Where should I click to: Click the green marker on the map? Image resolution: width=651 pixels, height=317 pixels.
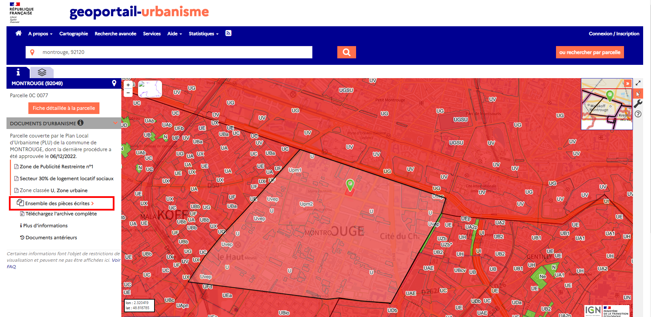[350, 185]
